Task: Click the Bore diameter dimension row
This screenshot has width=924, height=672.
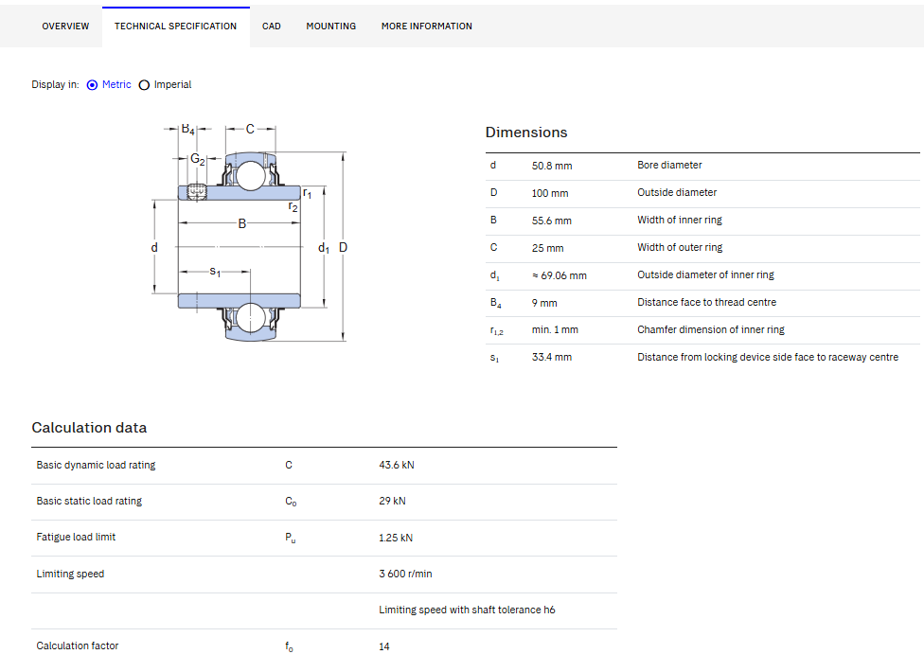Action: pyautogui.click(x=702, y=166)
